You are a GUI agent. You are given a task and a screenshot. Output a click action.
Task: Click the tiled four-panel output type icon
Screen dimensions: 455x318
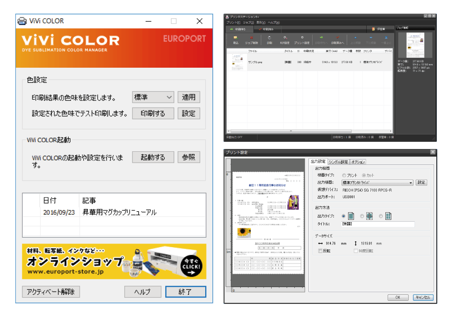(369, 216)
